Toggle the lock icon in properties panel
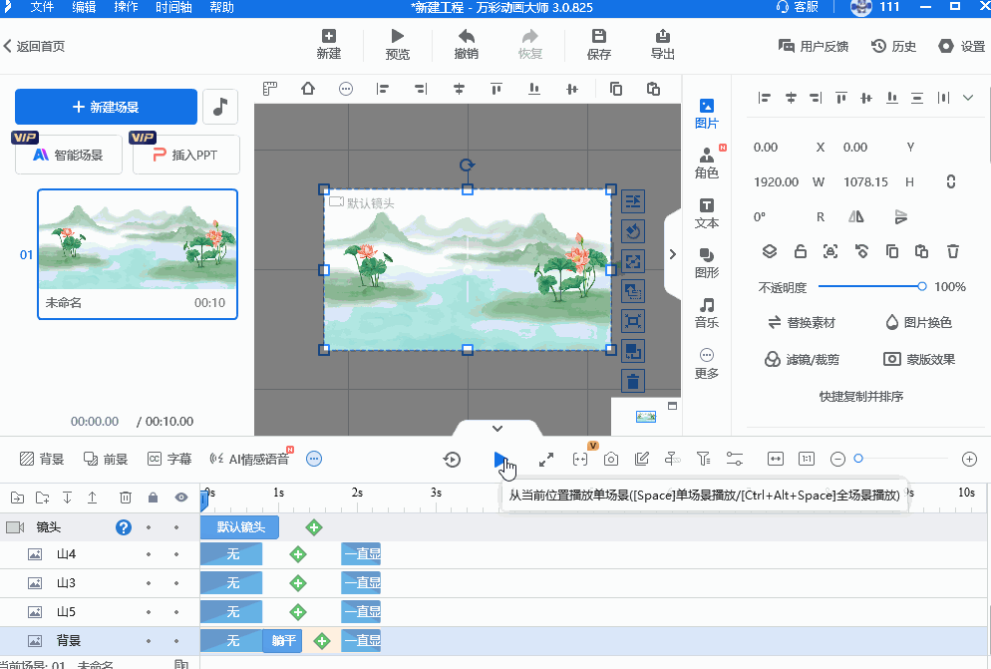Screen dimensions: 991x669 pos(800,251)
